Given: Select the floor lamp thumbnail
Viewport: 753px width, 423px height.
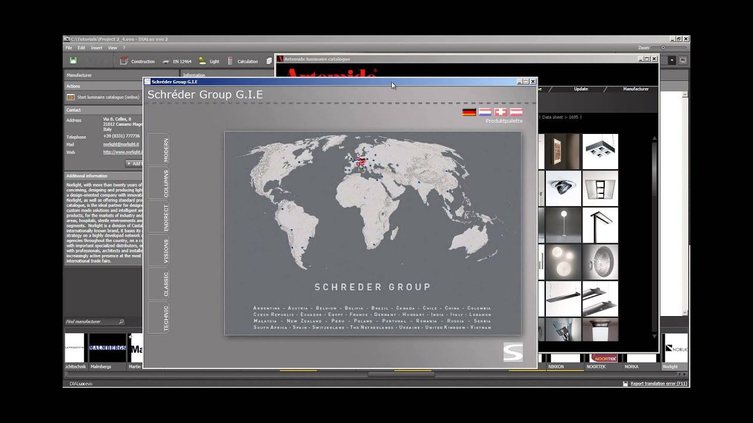Looking at the screenshot, I should tap(562, 225).
